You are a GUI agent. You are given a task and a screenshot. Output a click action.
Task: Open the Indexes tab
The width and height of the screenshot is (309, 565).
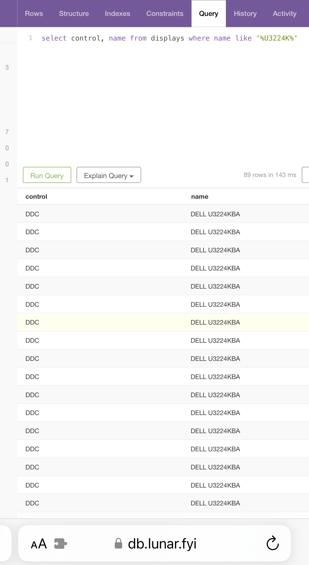pos(118,13)
